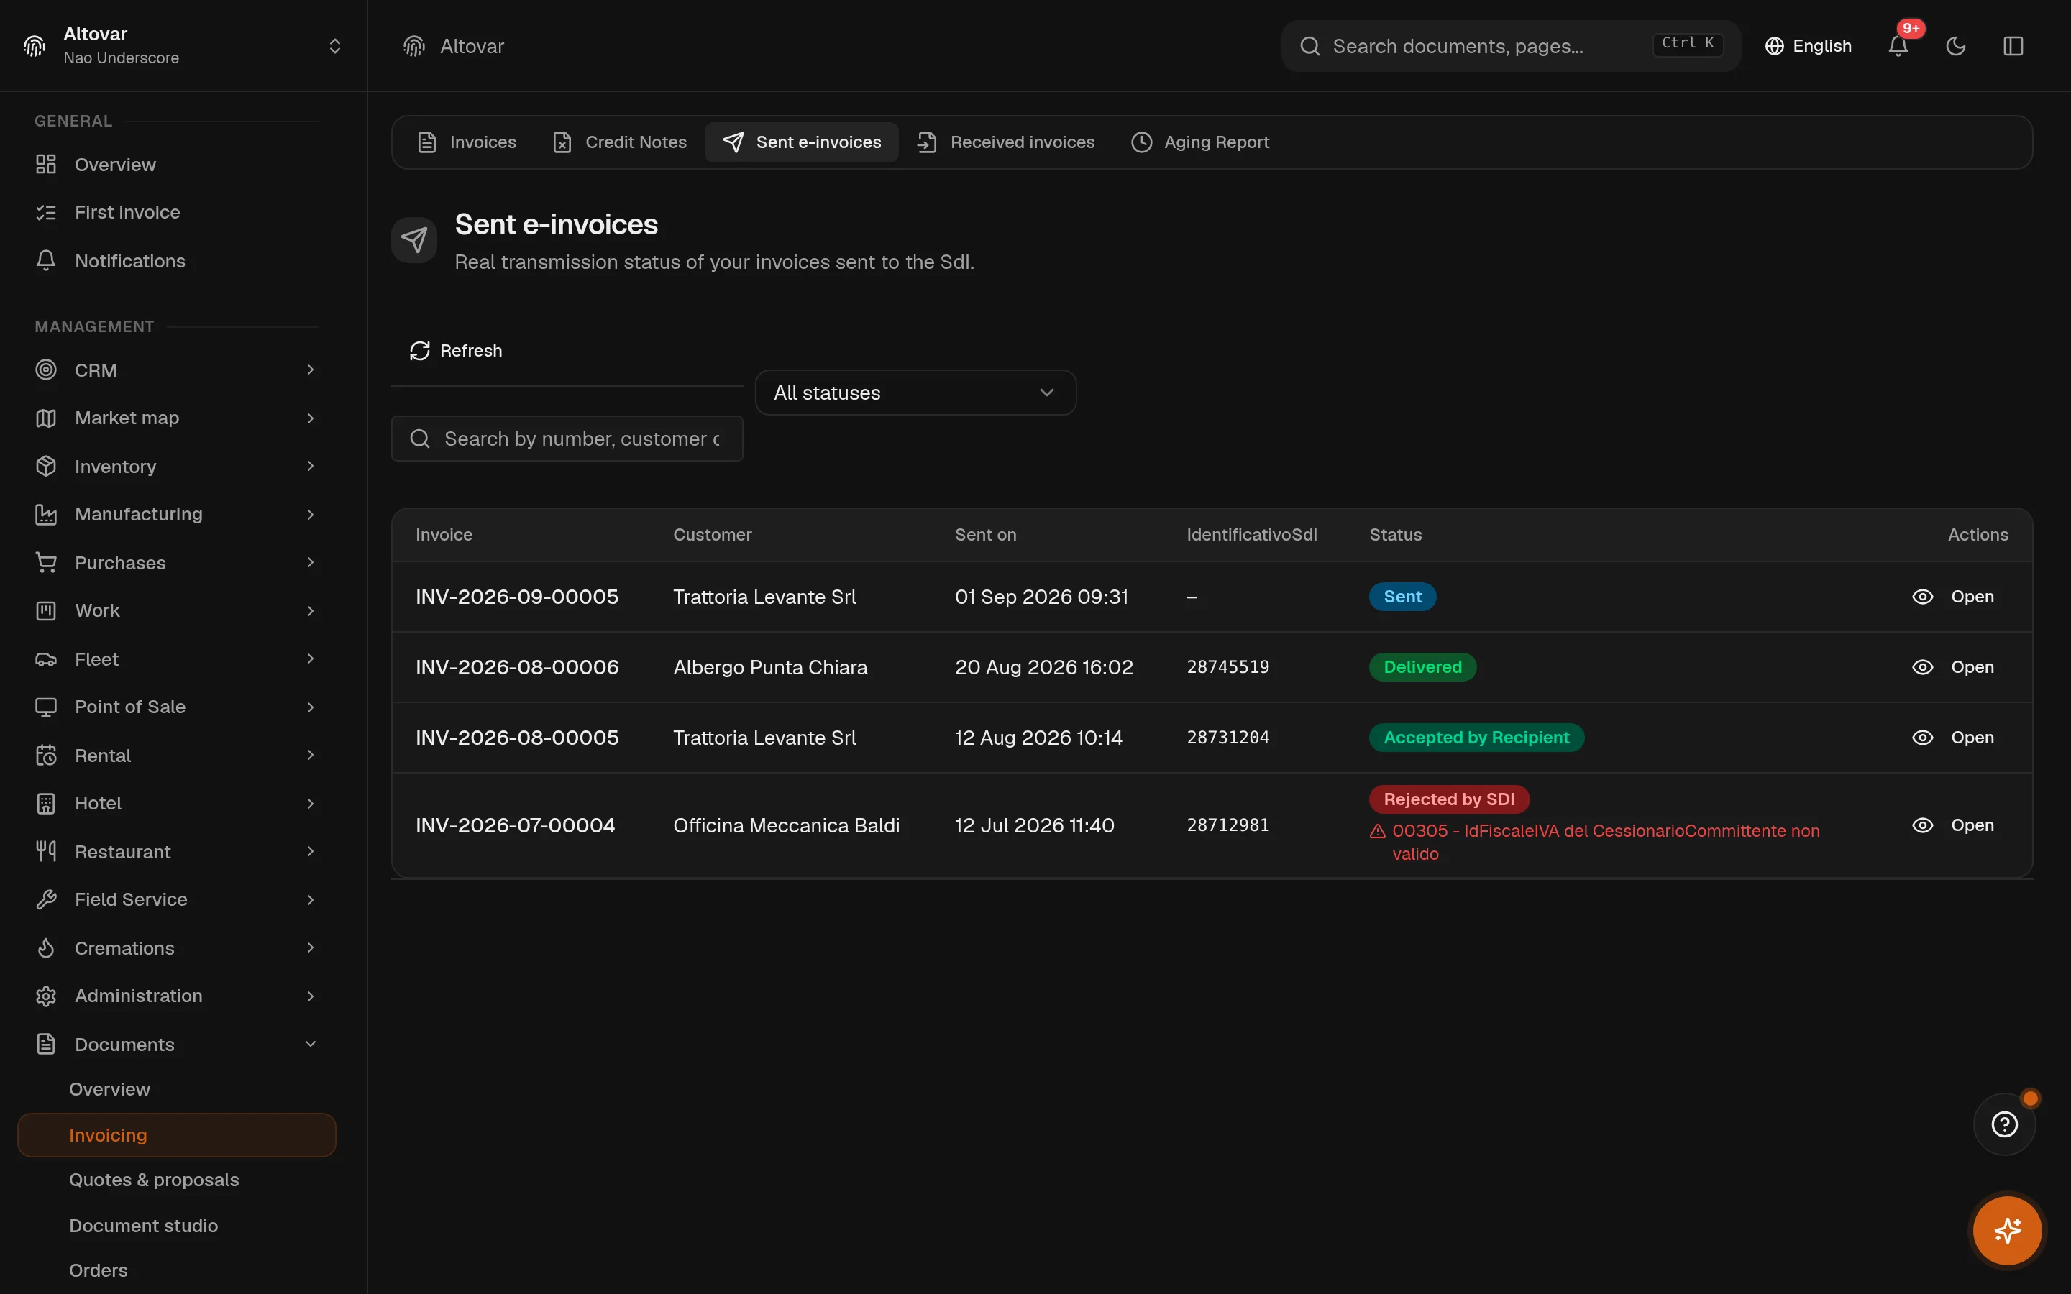2071x1294 pixels.
Task: View invoice INV-2026-08-00005 via eye icon
Action: point(1922,737)
